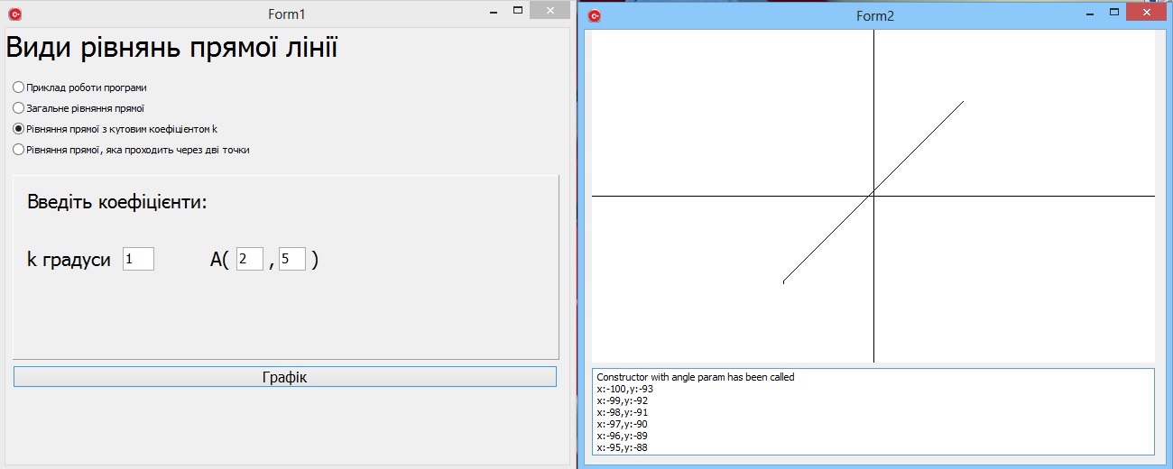Click the 'x:-100,y:-93' log line
This screenshot has width=1173, height=469.
tap(624, 389)
